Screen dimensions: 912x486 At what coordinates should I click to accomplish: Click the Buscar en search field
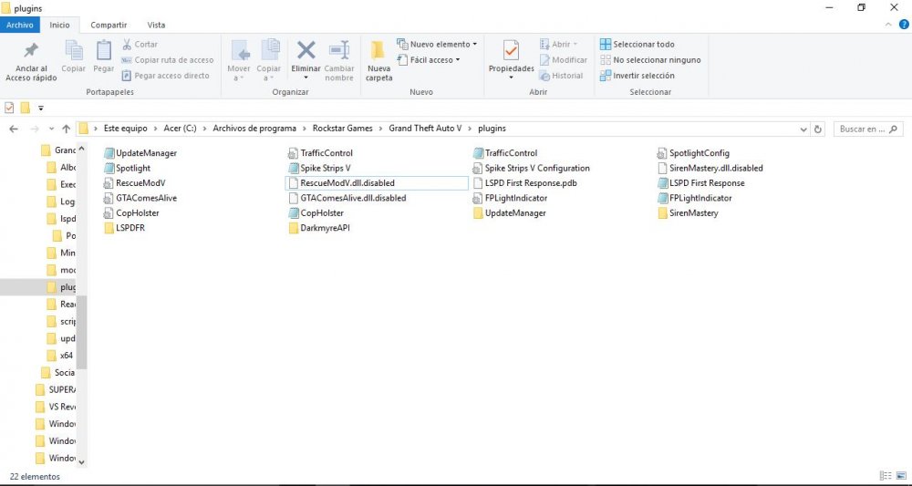pos(868,129)
